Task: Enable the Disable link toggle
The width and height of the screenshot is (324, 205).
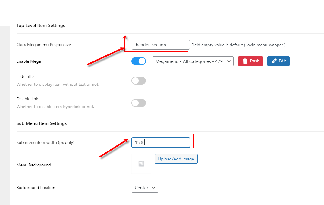Action: pyautogui.click(x=139, y=103)
